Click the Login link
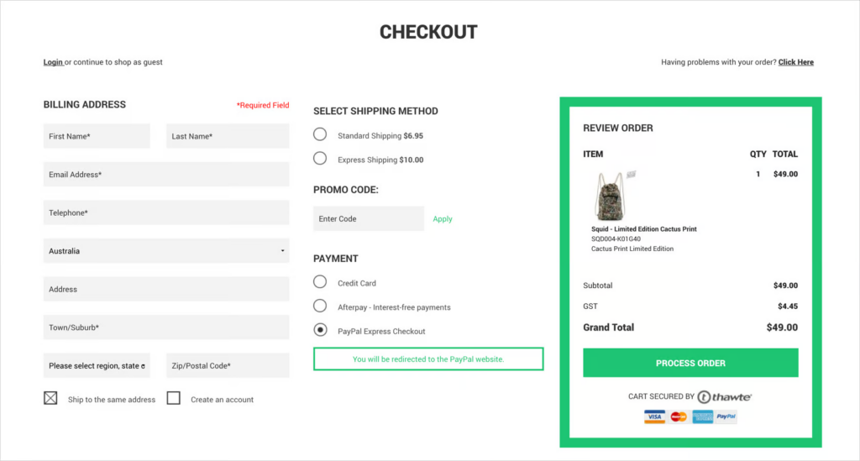 [x=53, y=62]
